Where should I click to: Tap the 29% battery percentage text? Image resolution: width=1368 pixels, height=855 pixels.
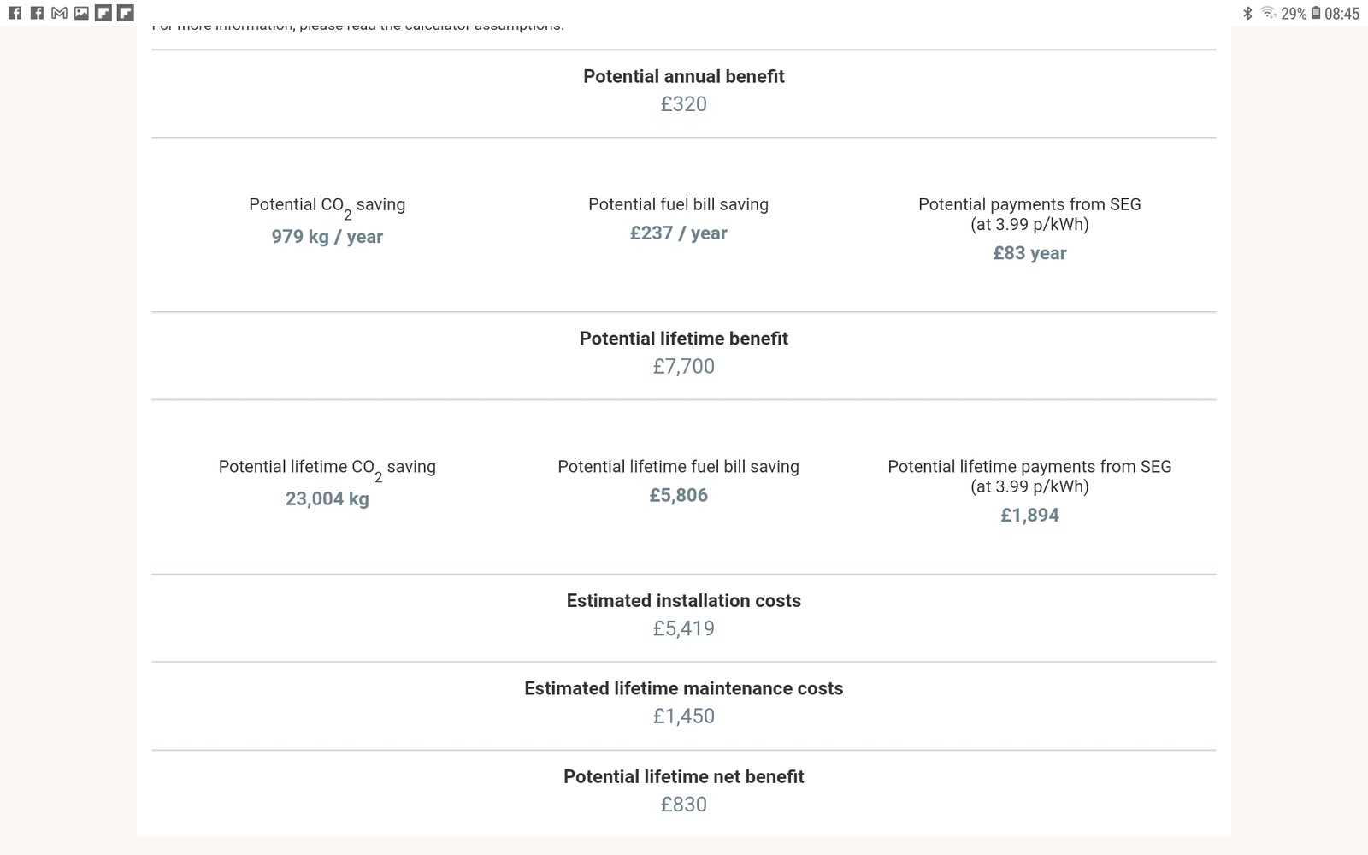1294,14
